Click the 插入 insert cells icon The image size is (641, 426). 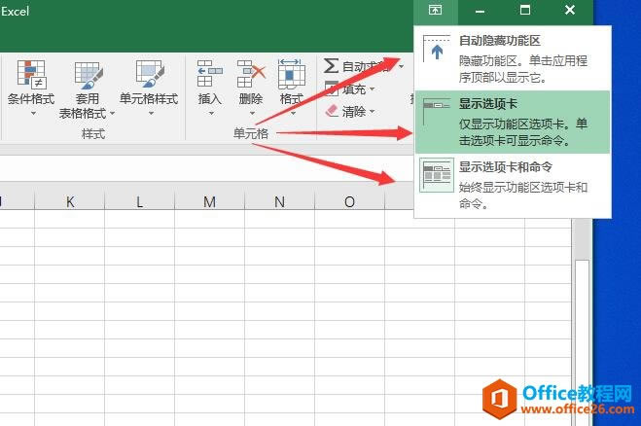(x=210, y=74)
